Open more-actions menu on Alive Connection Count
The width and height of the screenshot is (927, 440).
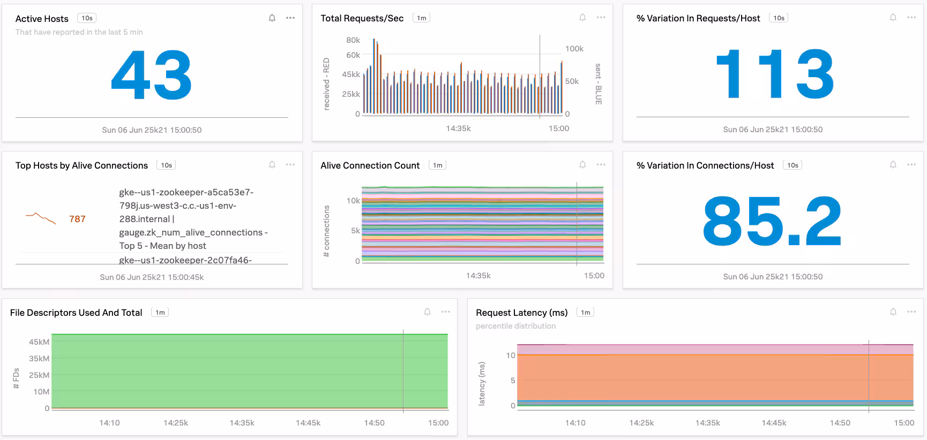(x=601, y=165)
